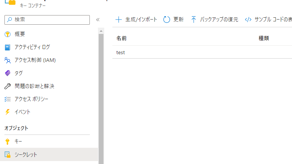Image resolution: width=292 pixels, height=164 pixels.
Task: Click the wrench icon for 問題の診断と解決
Action: pyautogui.click(x=7, y=86)
